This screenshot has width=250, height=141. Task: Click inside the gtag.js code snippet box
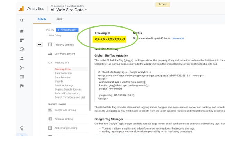[160, 85]
